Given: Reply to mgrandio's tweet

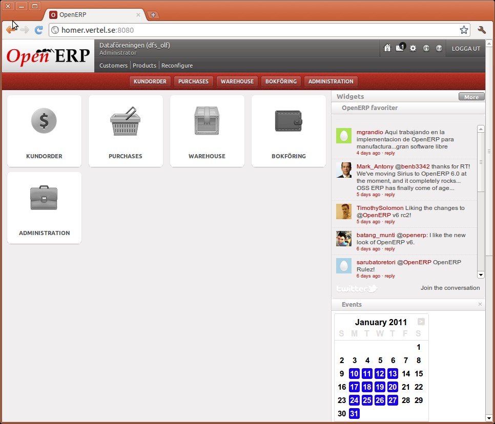Looking at the screenshot, I should 389,153.
